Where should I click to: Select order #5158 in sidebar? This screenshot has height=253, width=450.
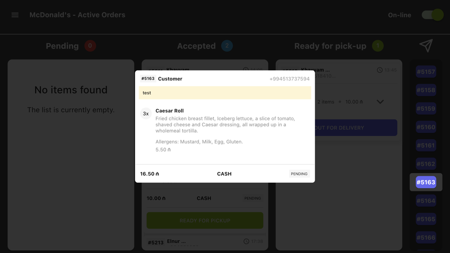[426, 90]
